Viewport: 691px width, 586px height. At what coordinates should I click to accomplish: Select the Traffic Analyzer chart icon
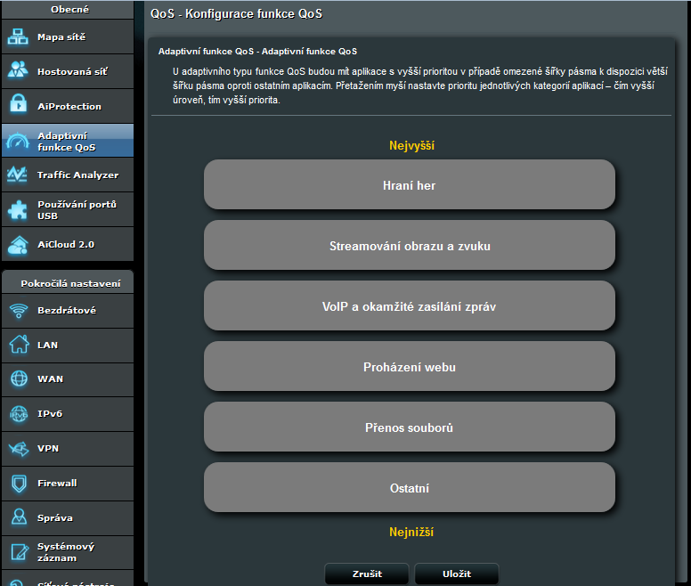point(19,175)
